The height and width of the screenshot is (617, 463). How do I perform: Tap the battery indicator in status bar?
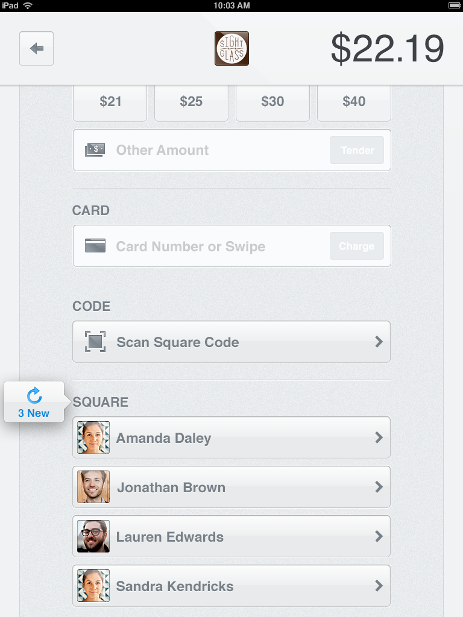tap(455, 5)
